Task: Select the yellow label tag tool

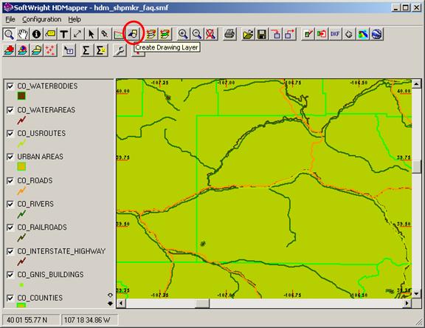Action: (50, 34)
